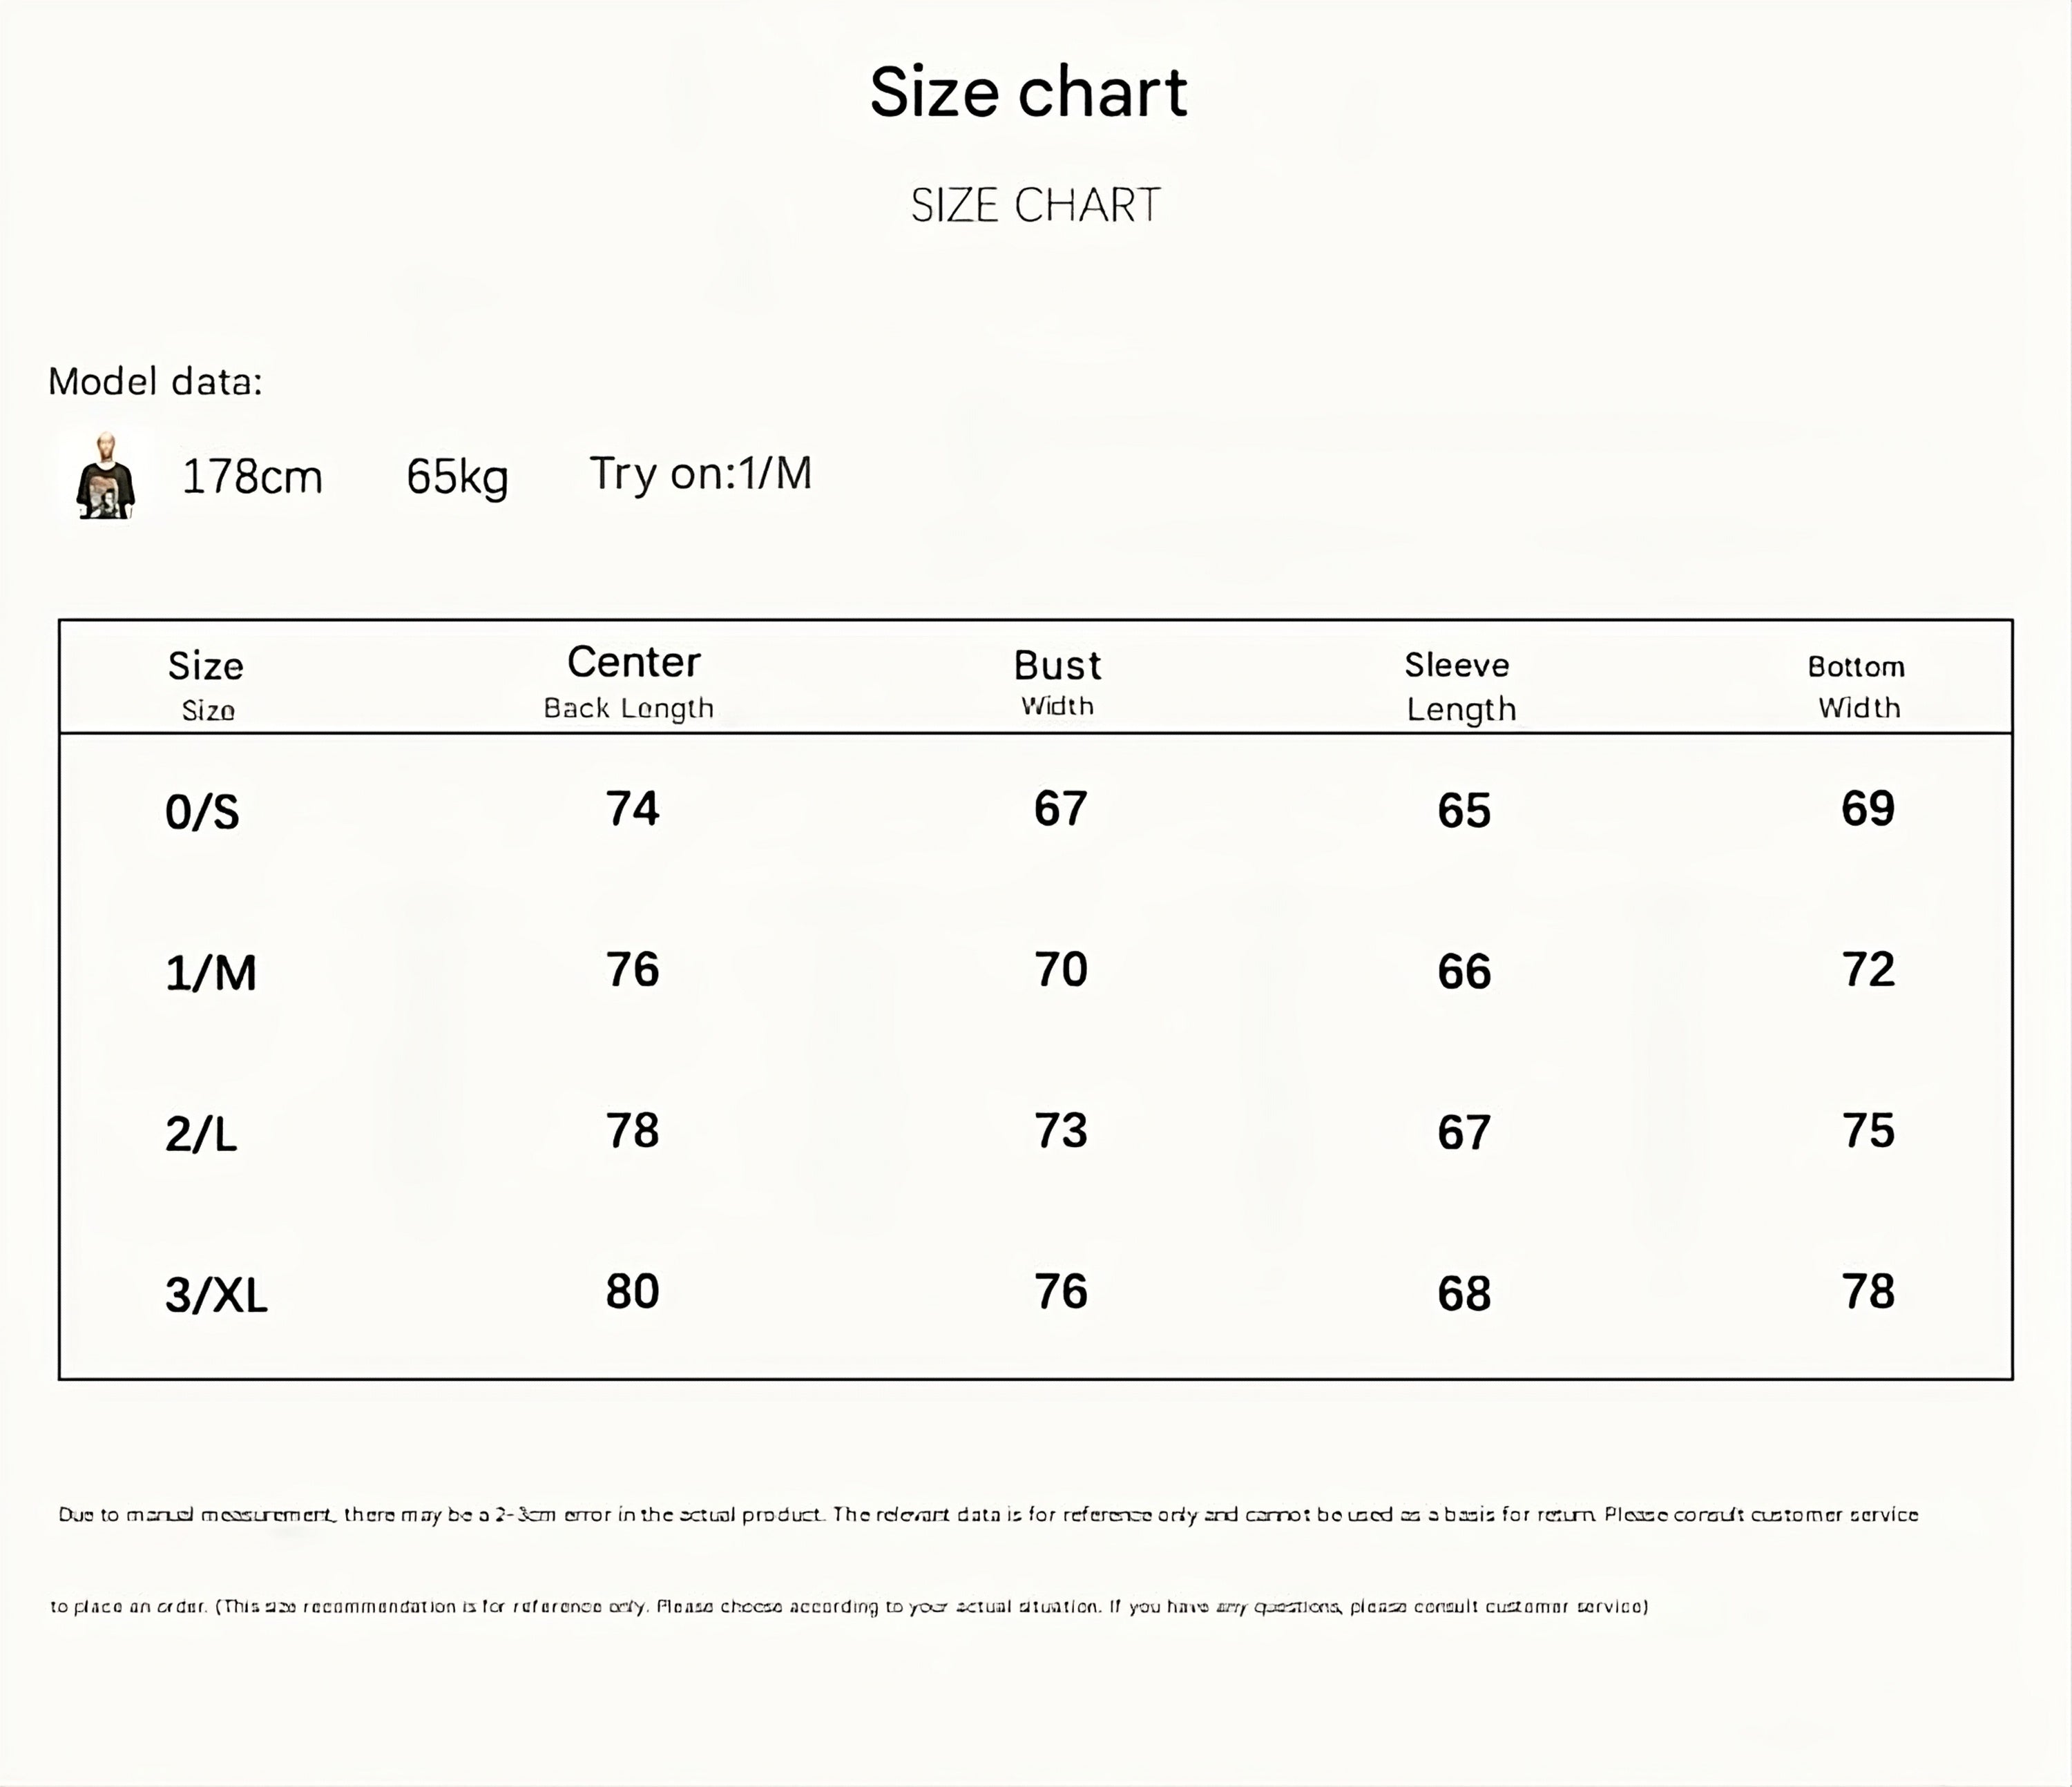Screen dimensions: 2072x1787
Task: Click the "Model data:" label
Action: coord(155,381)
